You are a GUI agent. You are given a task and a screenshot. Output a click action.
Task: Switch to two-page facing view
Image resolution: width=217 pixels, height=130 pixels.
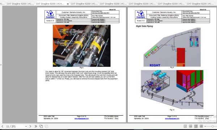pyautogui.click(x=196, y=126)
